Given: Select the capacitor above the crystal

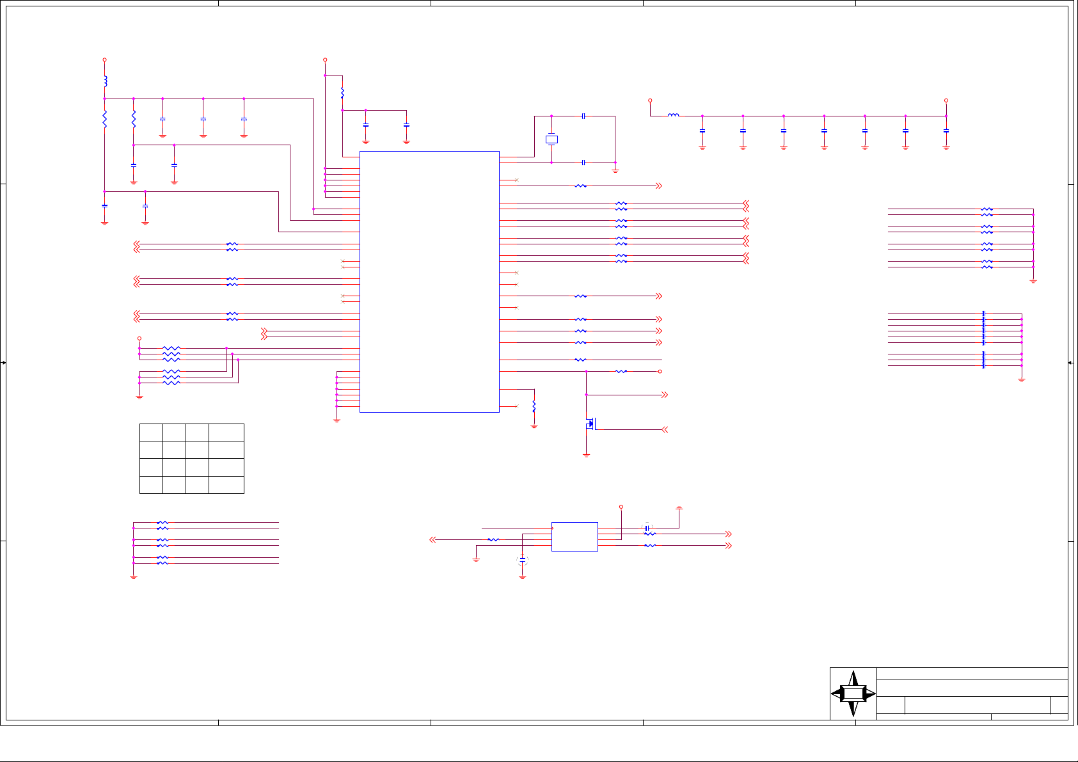Looking at the screenshot, I should tap(583, 116).
